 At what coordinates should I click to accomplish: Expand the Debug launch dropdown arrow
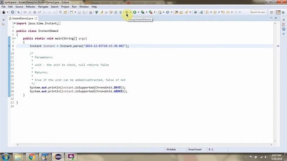pyautogui.click(x=130, y=12)
